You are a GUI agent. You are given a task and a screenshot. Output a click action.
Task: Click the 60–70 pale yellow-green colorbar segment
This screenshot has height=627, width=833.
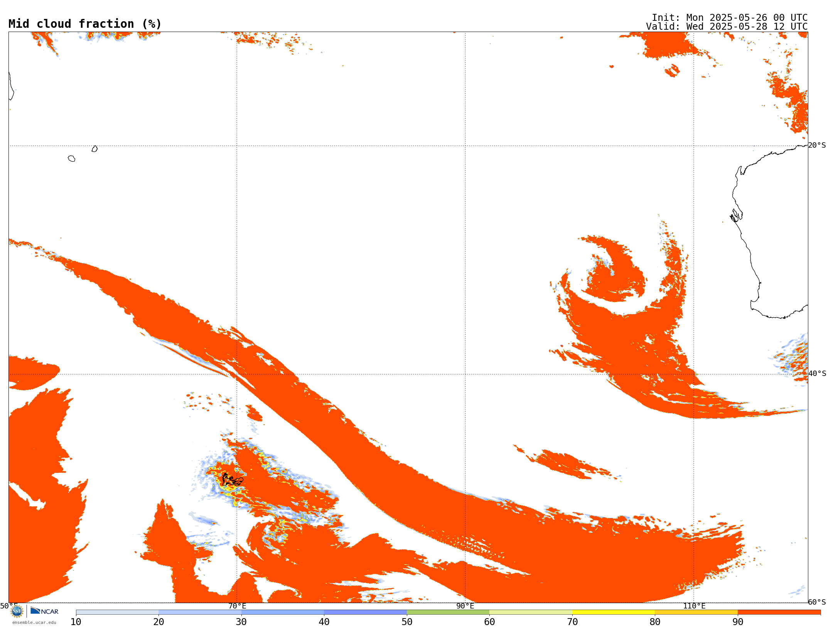click(x=531, y=612)
